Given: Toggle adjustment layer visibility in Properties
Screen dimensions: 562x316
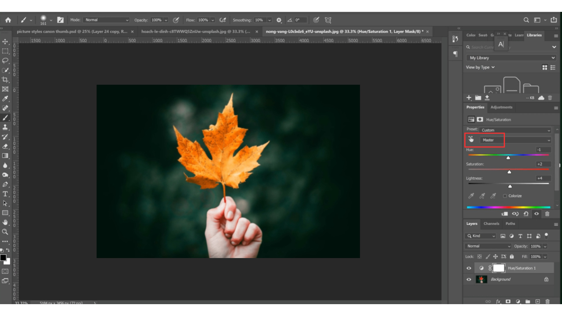Looking at the screenshot, I should (537, 214).
